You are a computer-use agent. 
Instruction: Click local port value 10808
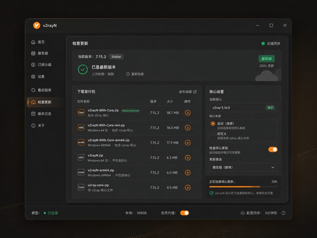point(141,213)
